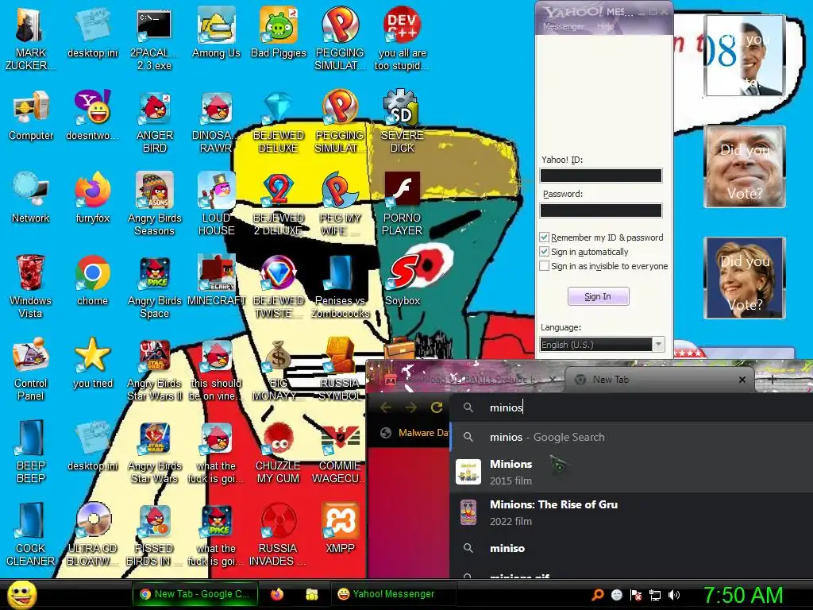Image resolution: width=813 pixels, height=610 pixels.
Task: Open the Help menu in Yahoo Messenger
Action: pyautogui.click(x=605, y=26)
